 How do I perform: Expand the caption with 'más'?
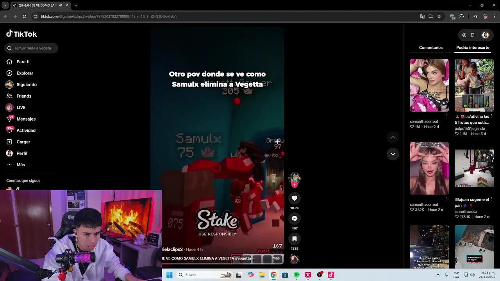point(276,258)
